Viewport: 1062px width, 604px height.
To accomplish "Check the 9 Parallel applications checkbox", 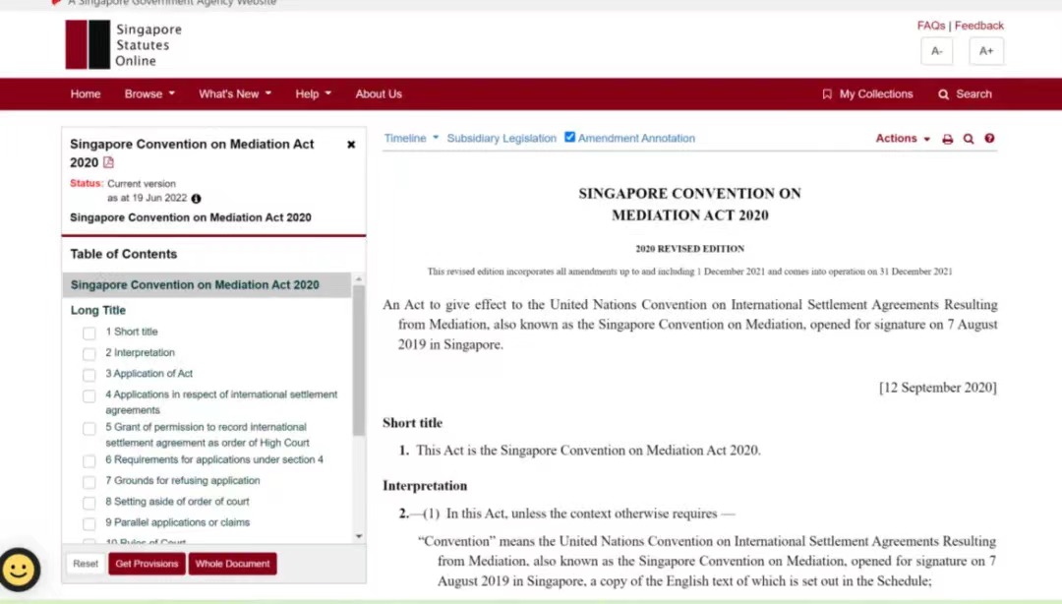I will 88,524.
